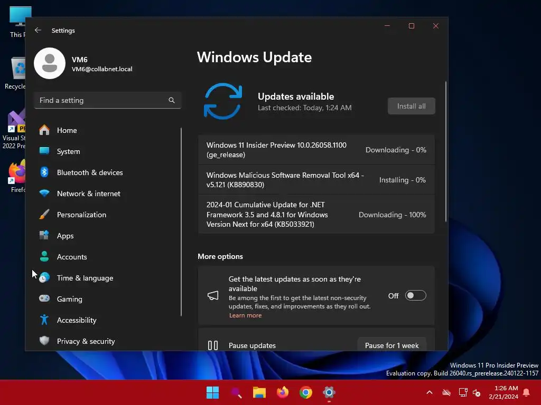Screen dimensions: 541x405
Task: Open Accounts settings label
Action: tap(72, 257)
